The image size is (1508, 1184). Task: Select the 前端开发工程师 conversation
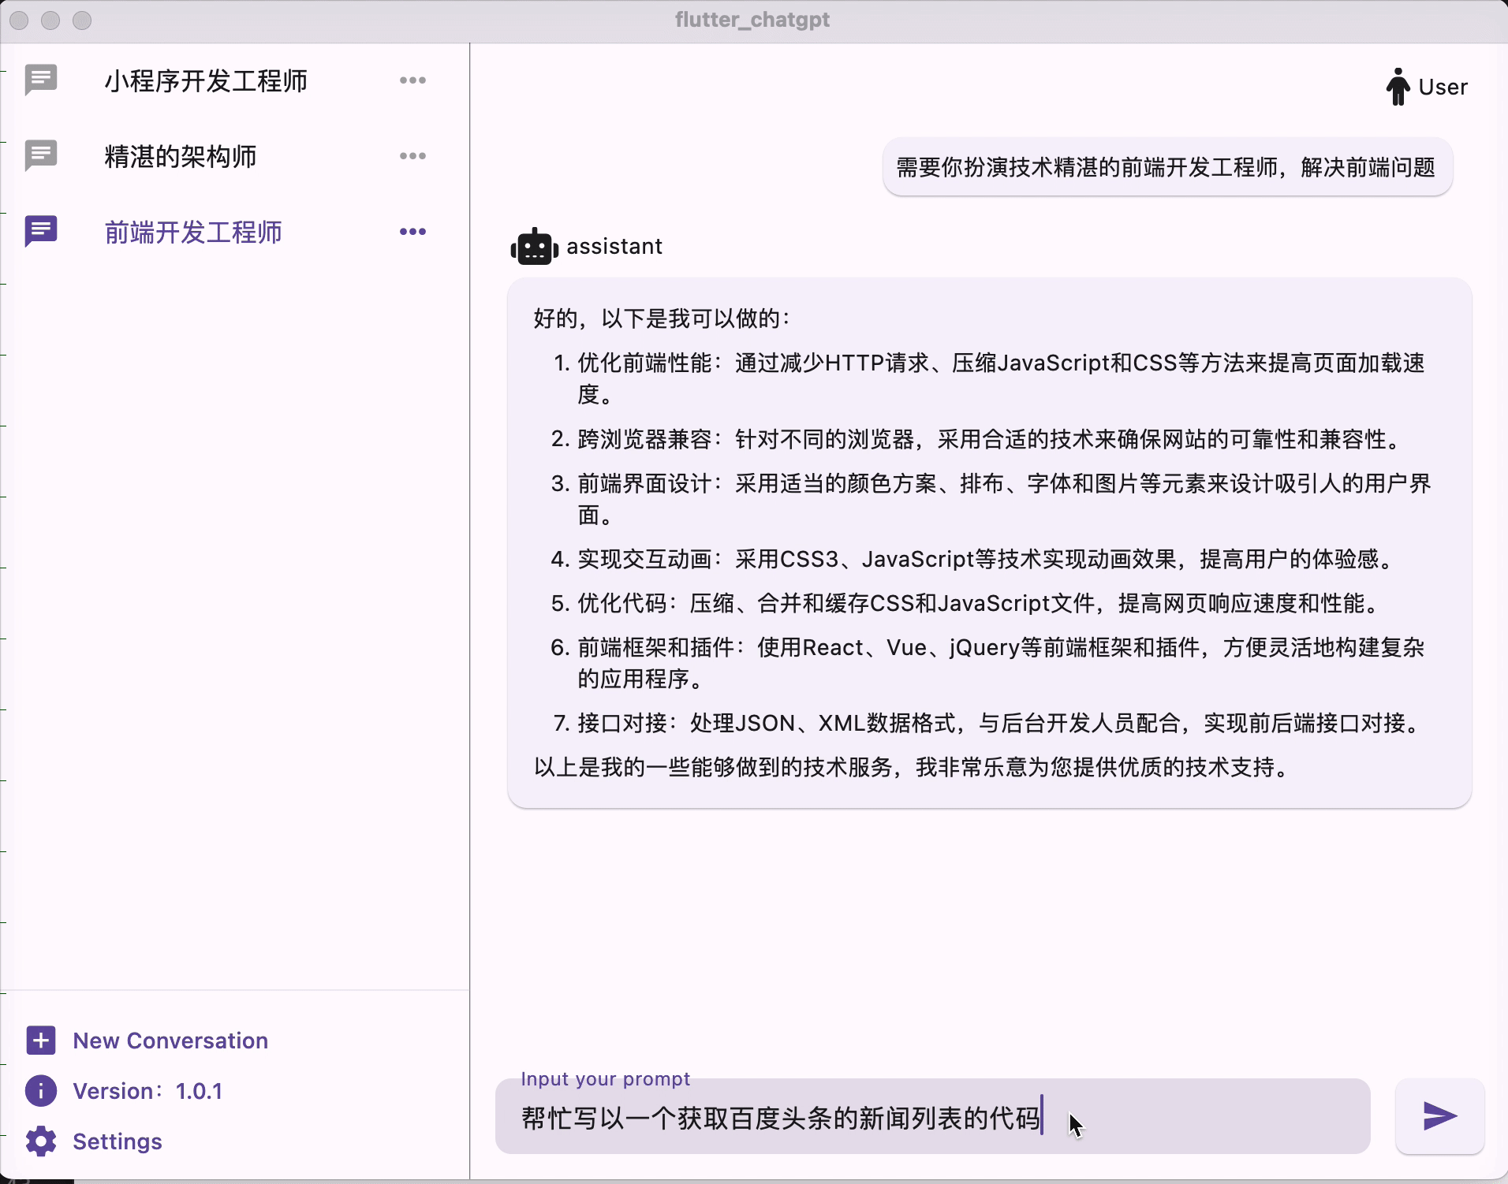[x=193, y=233]
